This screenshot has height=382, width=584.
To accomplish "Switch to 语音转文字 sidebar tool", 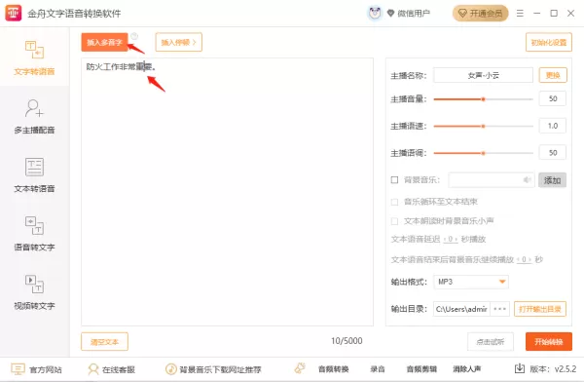I will click(34, 233).
